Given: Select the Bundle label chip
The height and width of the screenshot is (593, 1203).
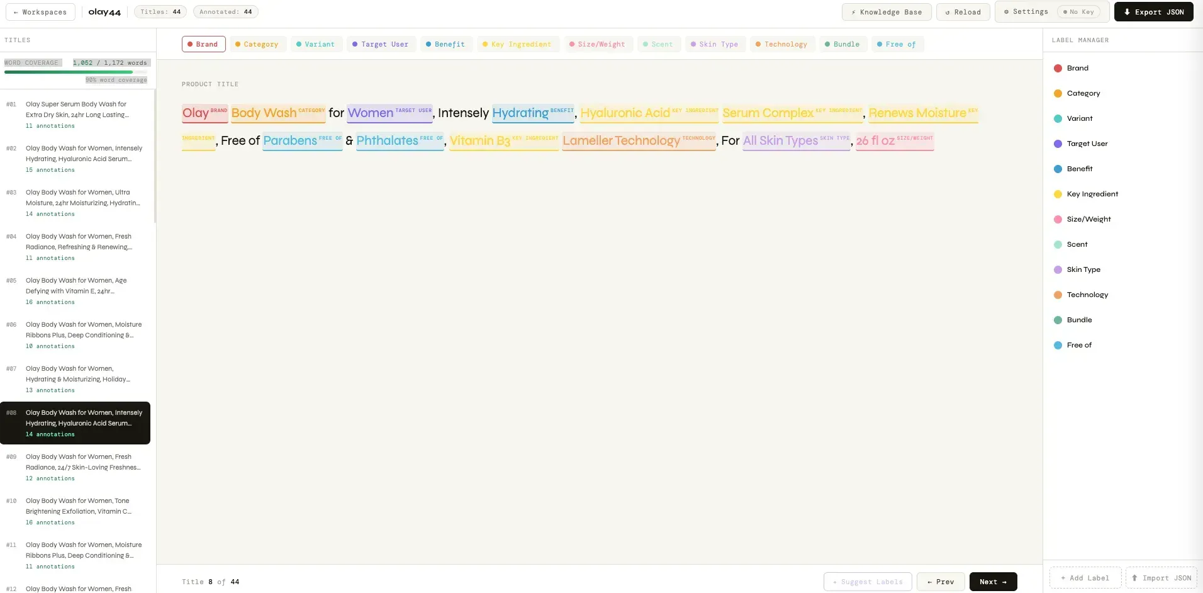Looking at the screenshot, I should click(x=842, y=44).
